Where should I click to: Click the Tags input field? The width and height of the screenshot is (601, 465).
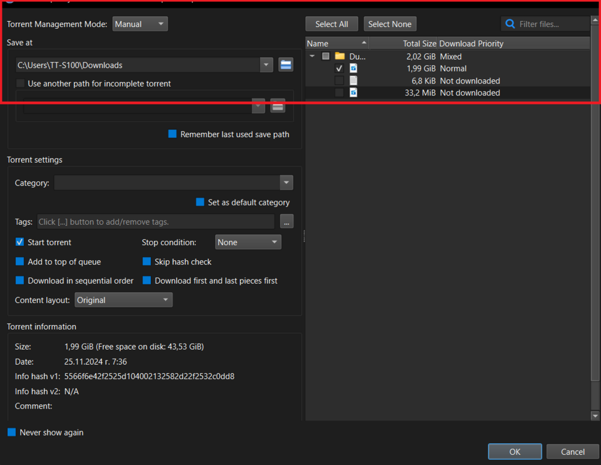click(156, 222)
